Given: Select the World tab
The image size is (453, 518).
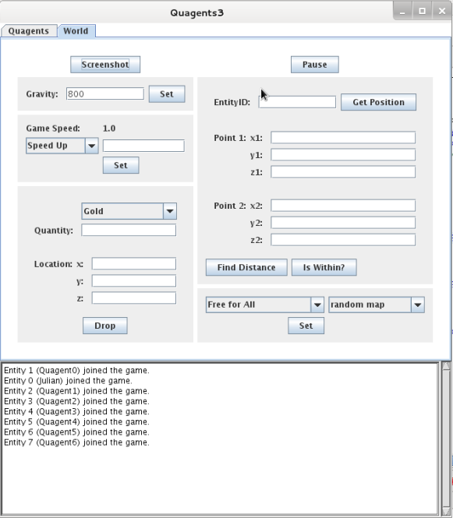Looking at the screenshot, I should [x=76, y=31].
